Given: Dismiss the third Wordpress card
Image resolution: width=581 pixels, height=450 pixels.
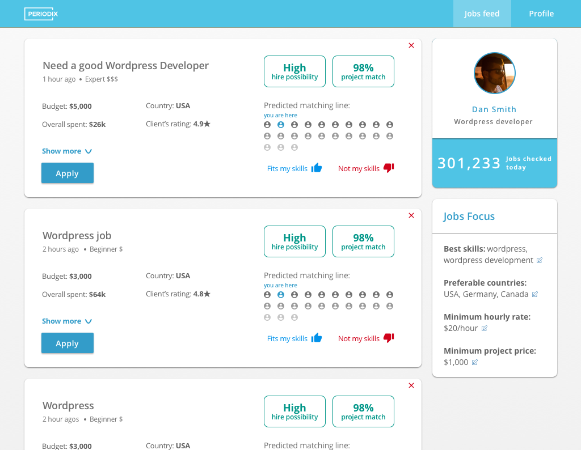Looking at the screenshot, I should pyautogui.click(x=411, y=385).
